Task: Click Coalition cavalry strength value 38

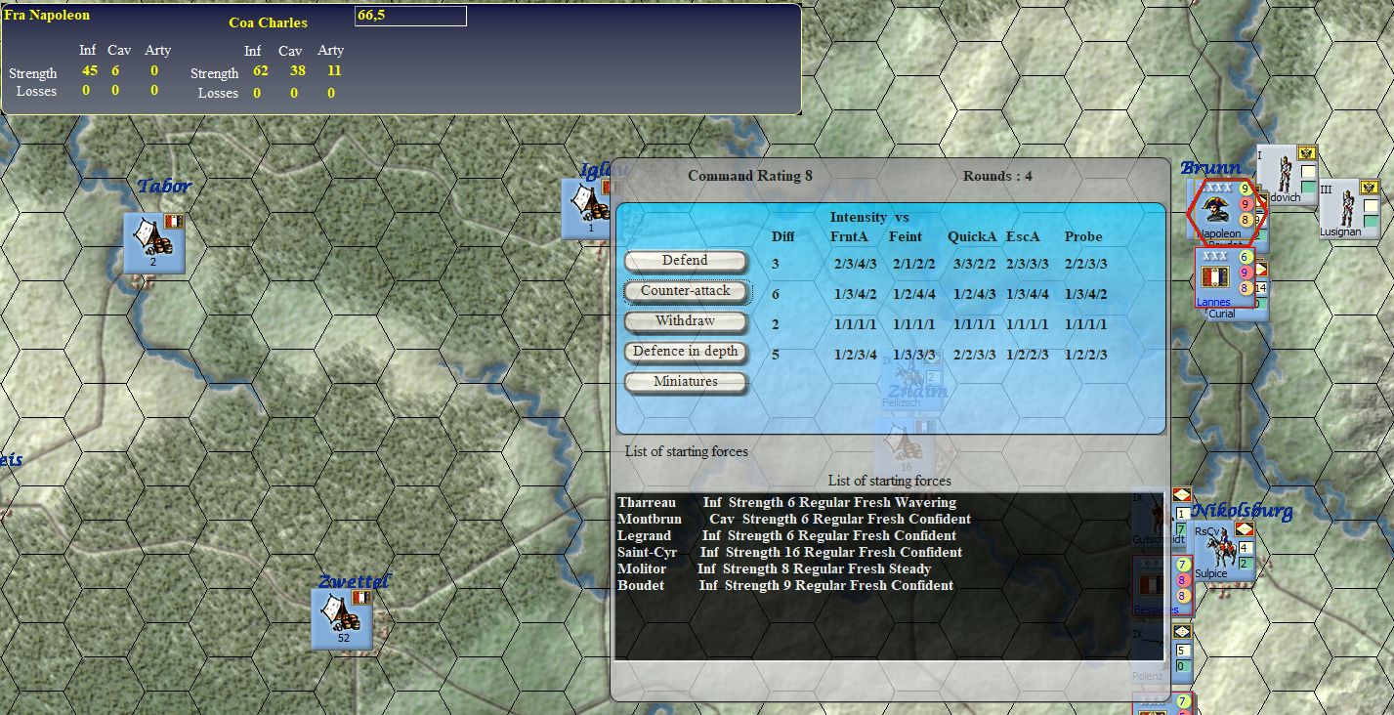Action: [297, 70]
